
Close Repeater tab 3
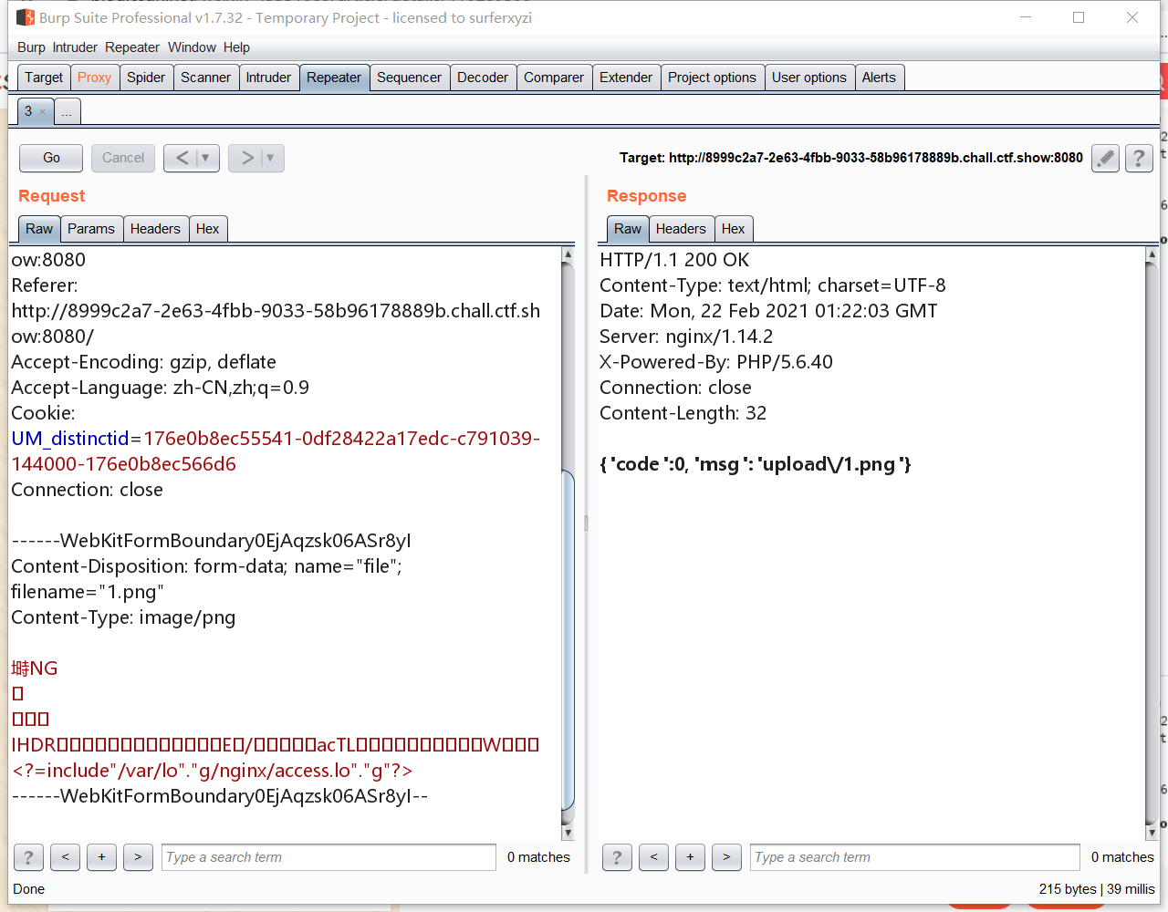42,111
